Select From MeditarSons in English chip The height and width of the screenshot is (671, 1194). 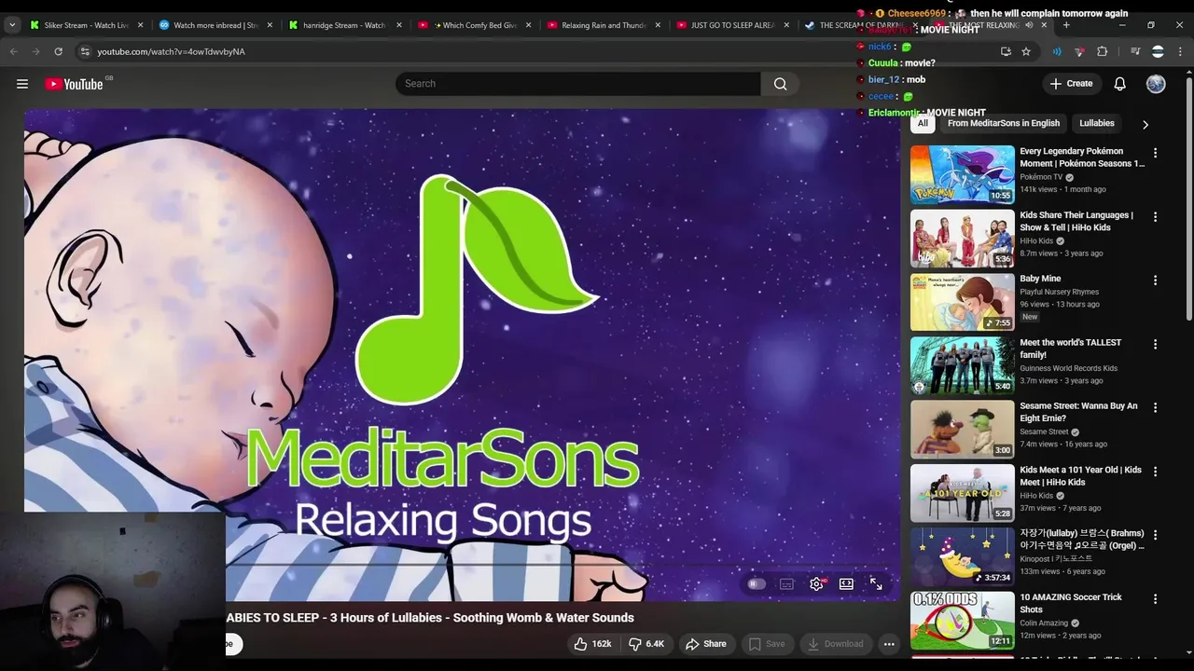[x=1004, y=123]
